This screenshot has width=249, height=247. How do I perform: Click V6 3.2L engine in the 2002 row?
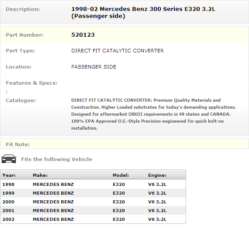pos(157,219)
